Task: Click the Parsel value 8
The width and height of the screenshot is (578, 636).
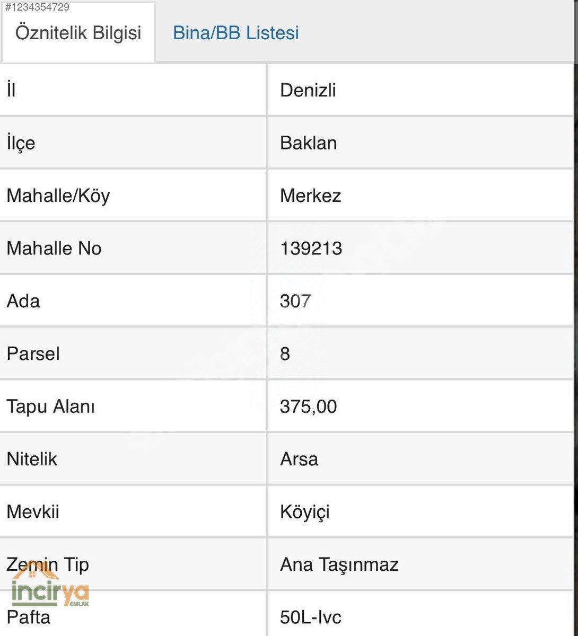Action: (285, 354)
